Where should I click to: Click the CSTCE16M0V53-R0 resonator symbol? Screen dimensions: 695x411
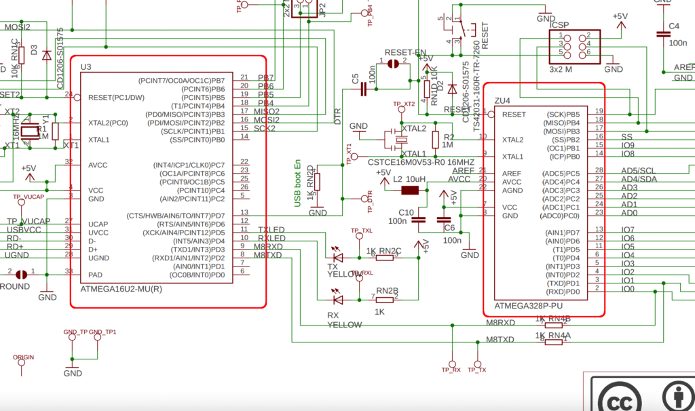pyautogui.click(x=396, y=140)
